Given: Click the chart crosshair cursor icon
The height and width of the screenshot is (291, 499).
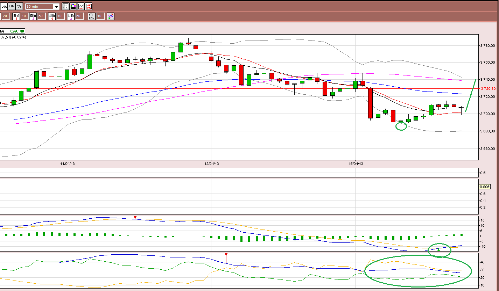Looking at the screenshot, I should coord(65,6).
